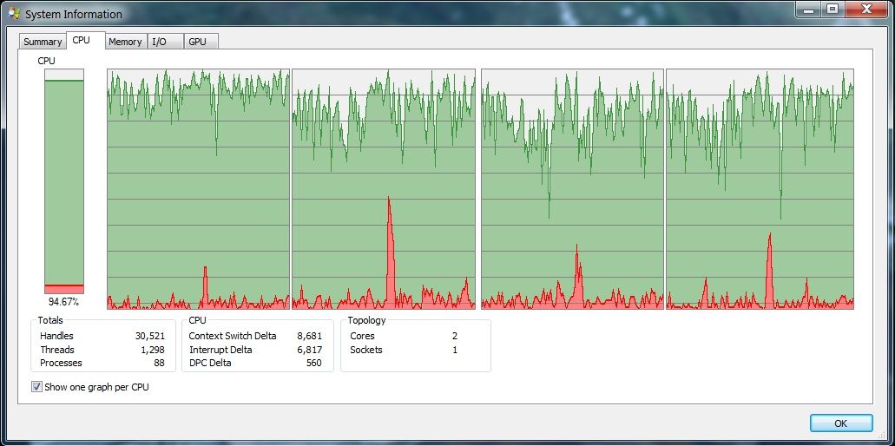Click the Processes label in Totals
Image resolution: width=895 pixels, height=446 pixels.
tap(61, 363)
